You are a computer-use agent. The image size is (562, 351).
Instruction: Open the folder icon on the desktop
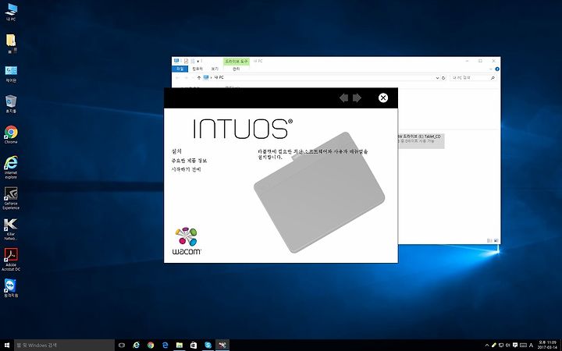(11, 43)
